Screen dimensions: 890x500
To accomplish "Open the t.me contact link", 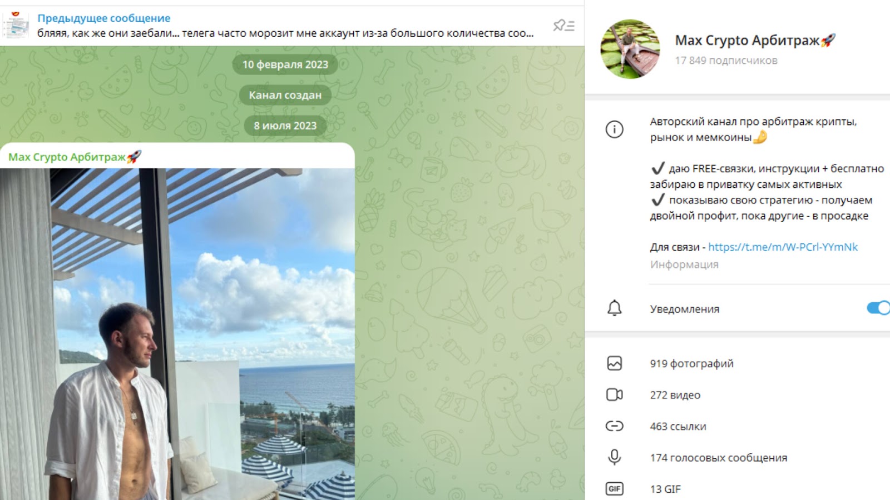I will point(783,247).
